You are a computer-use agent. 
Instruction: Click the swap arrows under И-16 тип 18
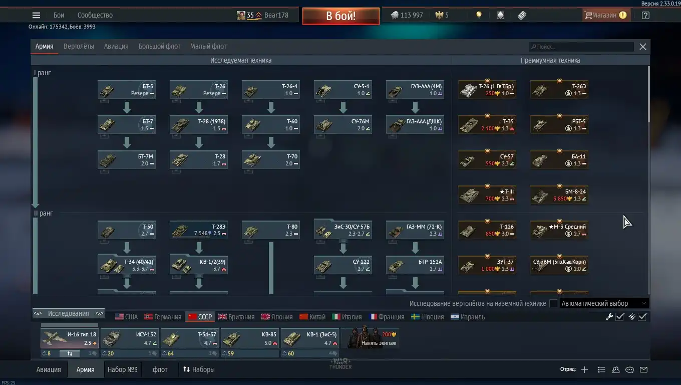click(x=70, y=353)
